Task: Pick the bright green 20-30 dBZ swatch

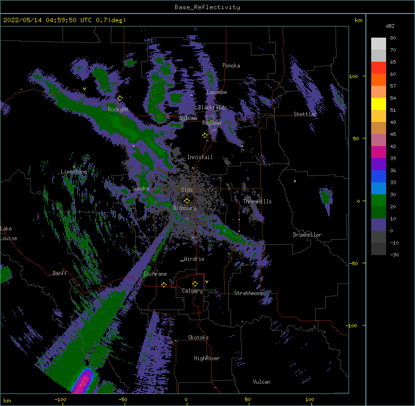Action: tap(378, 201)
